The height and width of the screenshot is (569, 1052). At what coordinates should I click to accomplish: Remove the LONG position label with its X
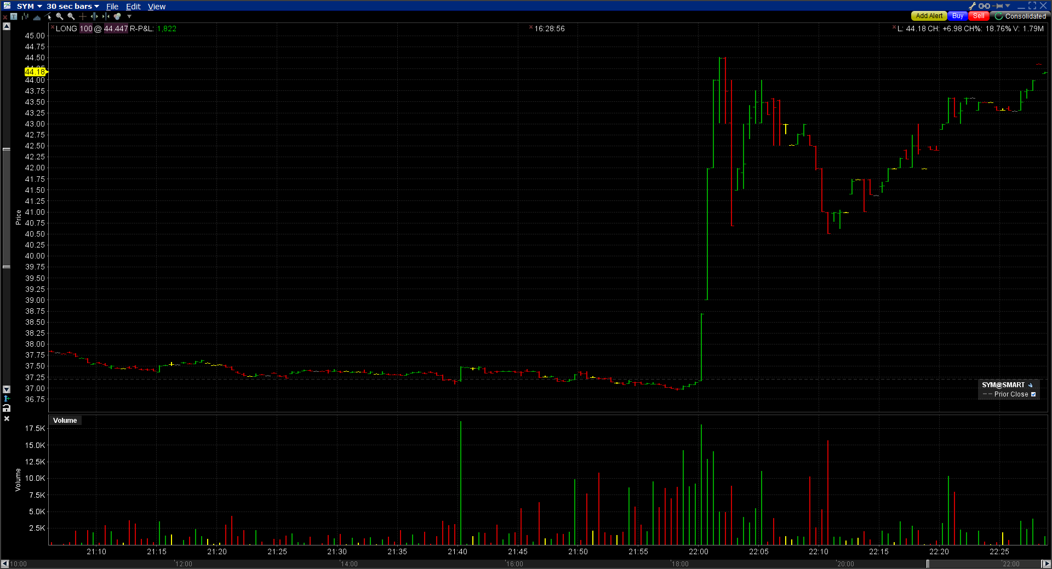coord(53,27)
